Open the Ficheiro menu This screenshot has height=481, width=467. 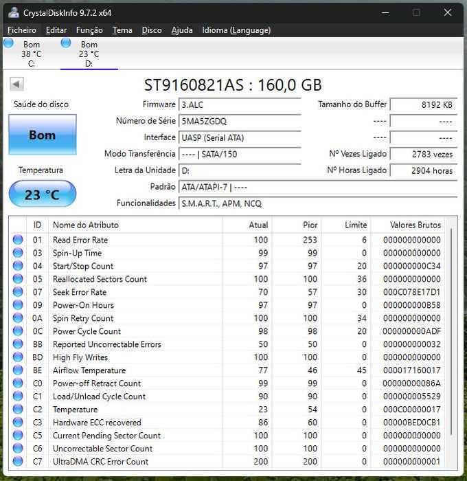point(22,30)
